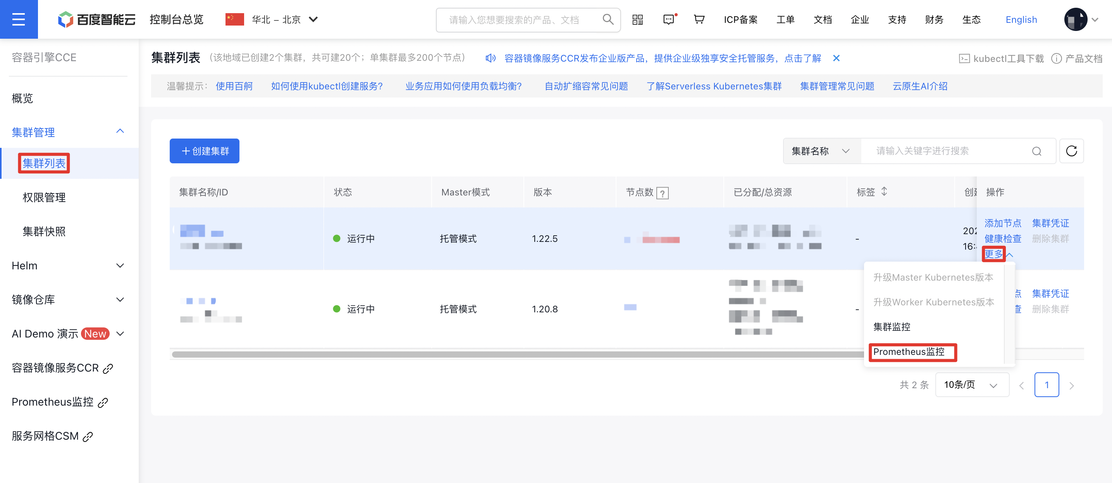Click the kubectl tool download icon

pos(964,59)
